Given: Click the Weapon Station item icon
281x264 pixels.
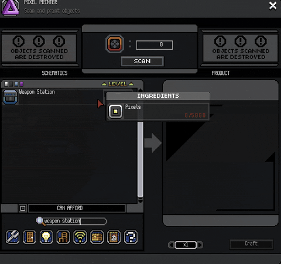Looking at the screenshot, I should (x=10, y=97).
